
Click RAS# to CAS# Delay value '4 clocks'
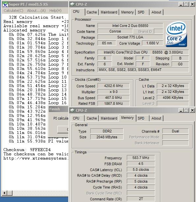click(x=141, y=175)
